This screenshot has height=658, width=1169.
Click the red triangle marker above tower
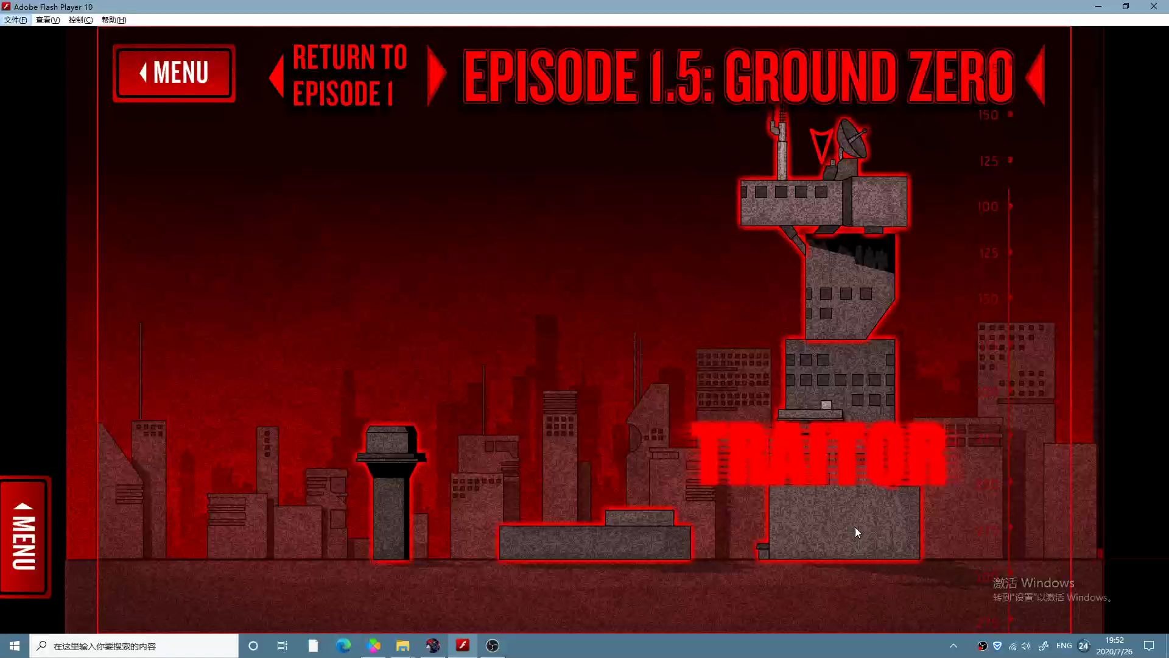(821, 144)
